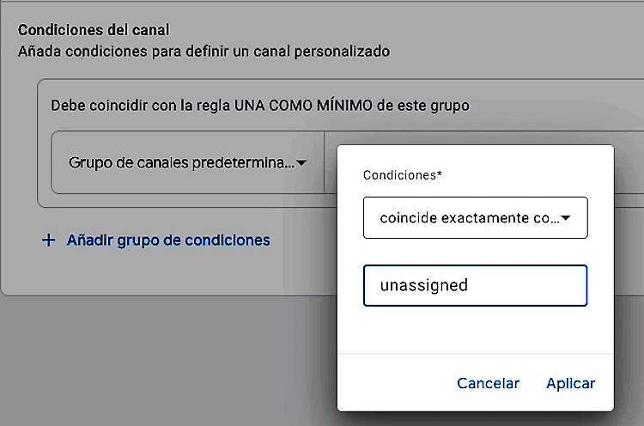The height and width of the screenshot is (426, 644).
Task: Click the dimmed gray backdrop below the conditions card
Action: click(x=163, y=361)
